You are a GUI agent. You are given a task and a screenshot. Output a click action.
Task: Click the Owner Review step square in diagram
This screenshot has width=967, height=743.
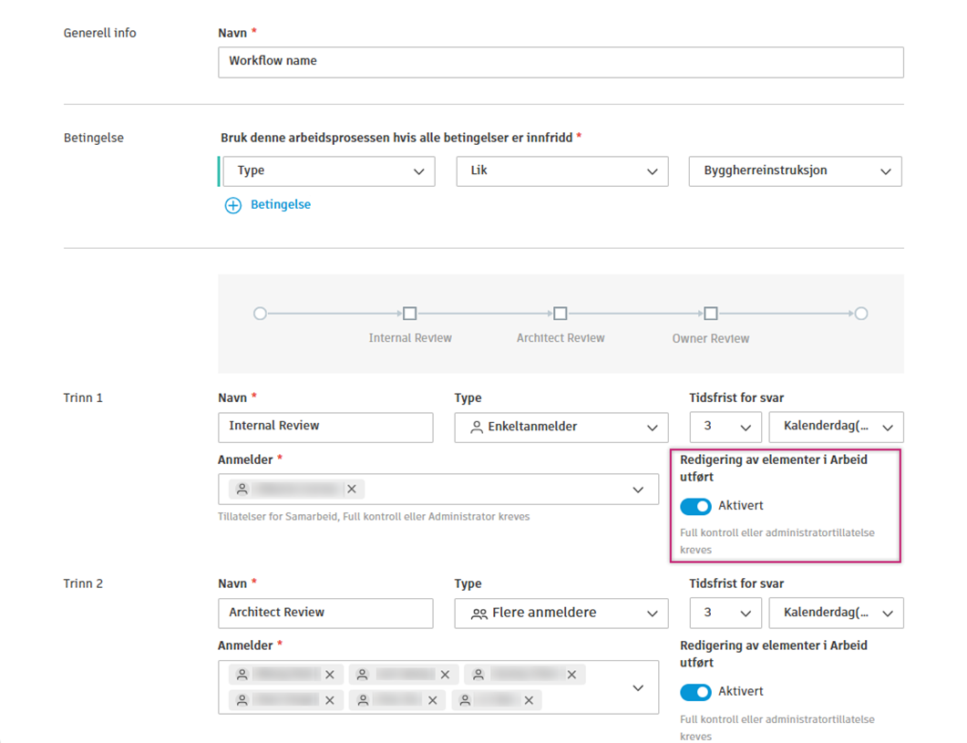click(711, 314)
